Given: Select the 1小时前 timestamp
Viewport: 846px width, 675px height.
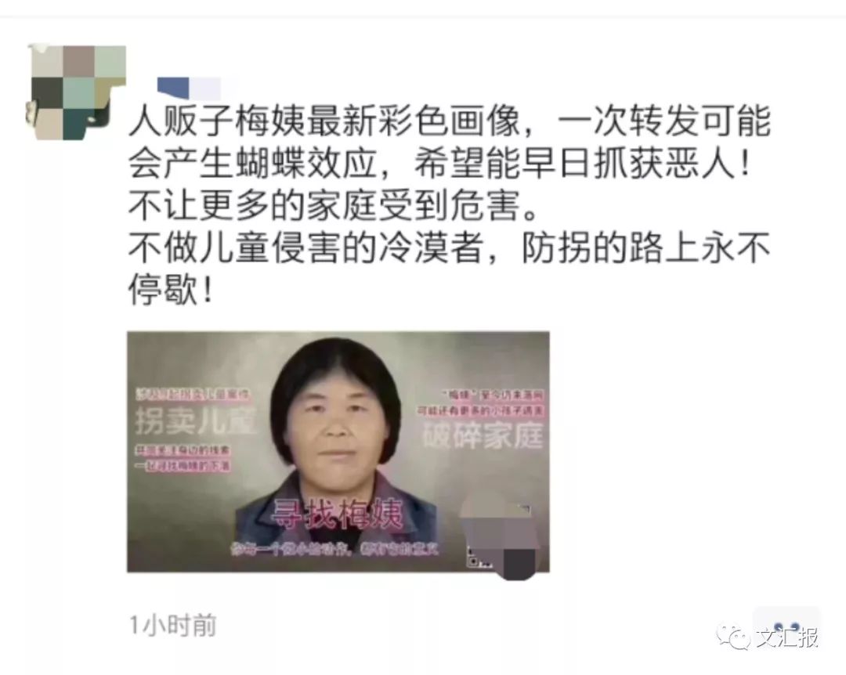Looking at the screenshot, I should pyautogui.click(x=172, y=626).
